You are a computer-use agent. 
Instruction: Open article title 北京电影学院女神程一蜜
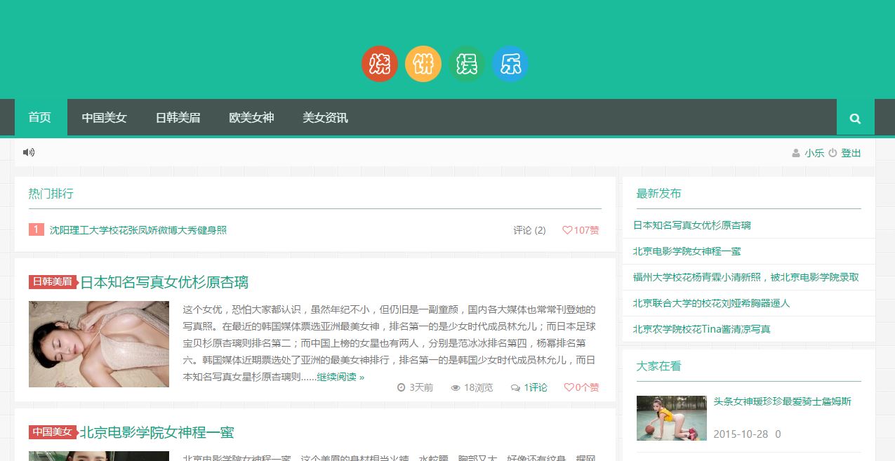157,432
